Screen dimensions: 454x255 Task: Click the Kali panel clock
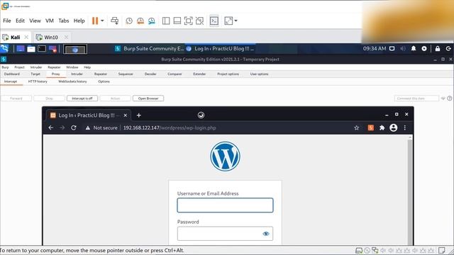click(375, 49)
